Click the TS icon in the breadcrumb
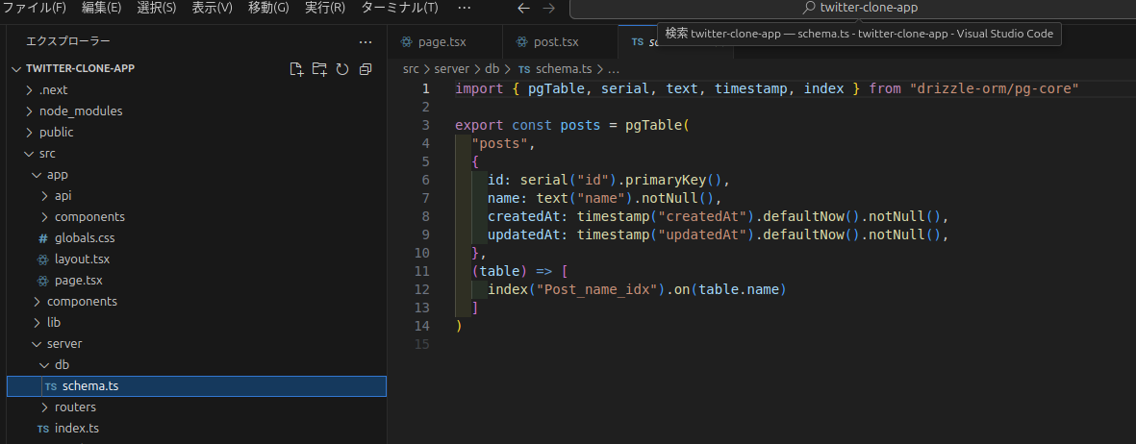 524,69
